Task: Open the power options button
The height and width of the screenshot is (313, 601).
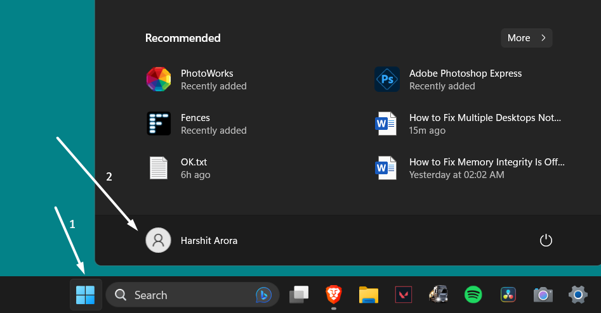Action: pos(546,241)
